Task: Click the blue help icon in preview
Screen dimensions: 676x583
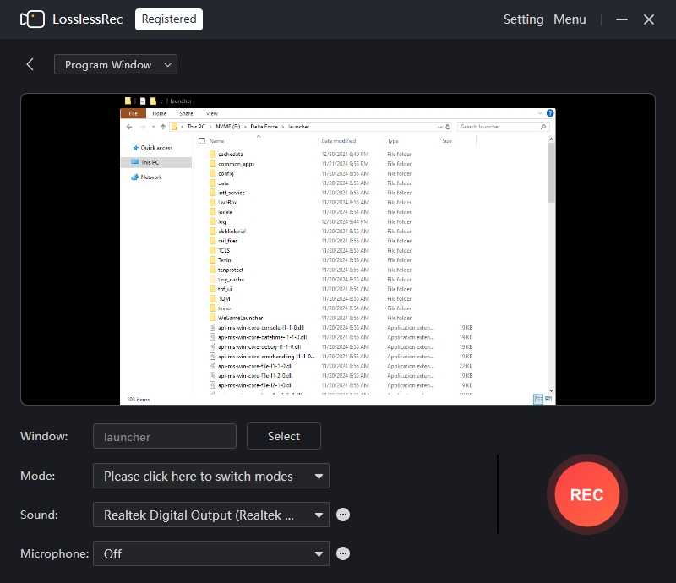Action: (550, 113)
